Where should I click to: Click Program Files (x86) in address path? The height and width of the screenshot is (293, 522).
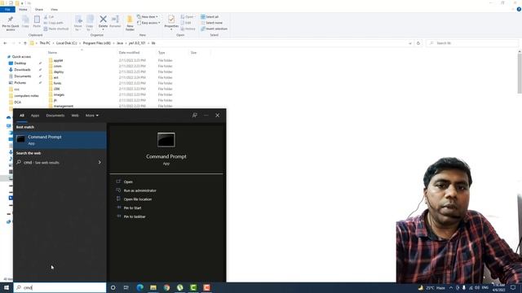point(96,43)
